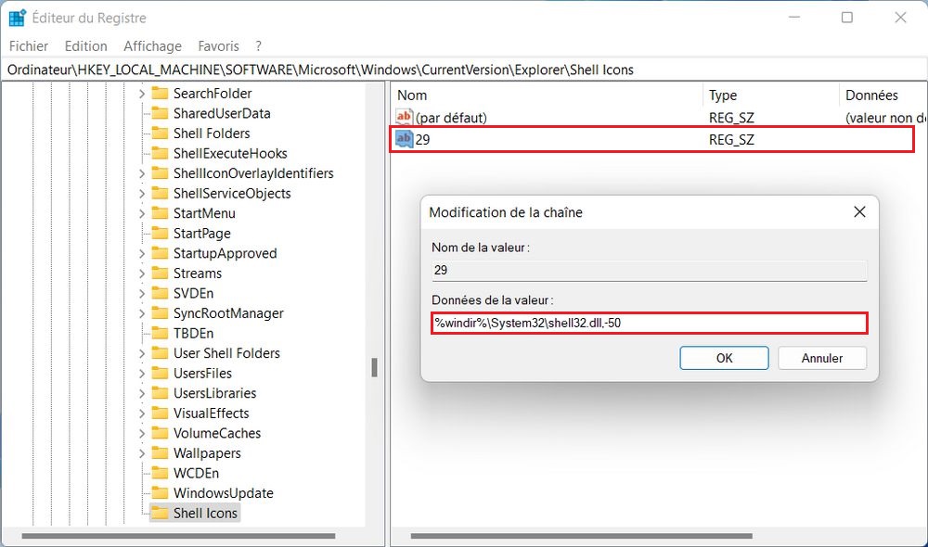Image resolution: width=928 pixels, height=547 pixels.
Task: Expand the UsersFiles key
Action: (x=141, y=374)
